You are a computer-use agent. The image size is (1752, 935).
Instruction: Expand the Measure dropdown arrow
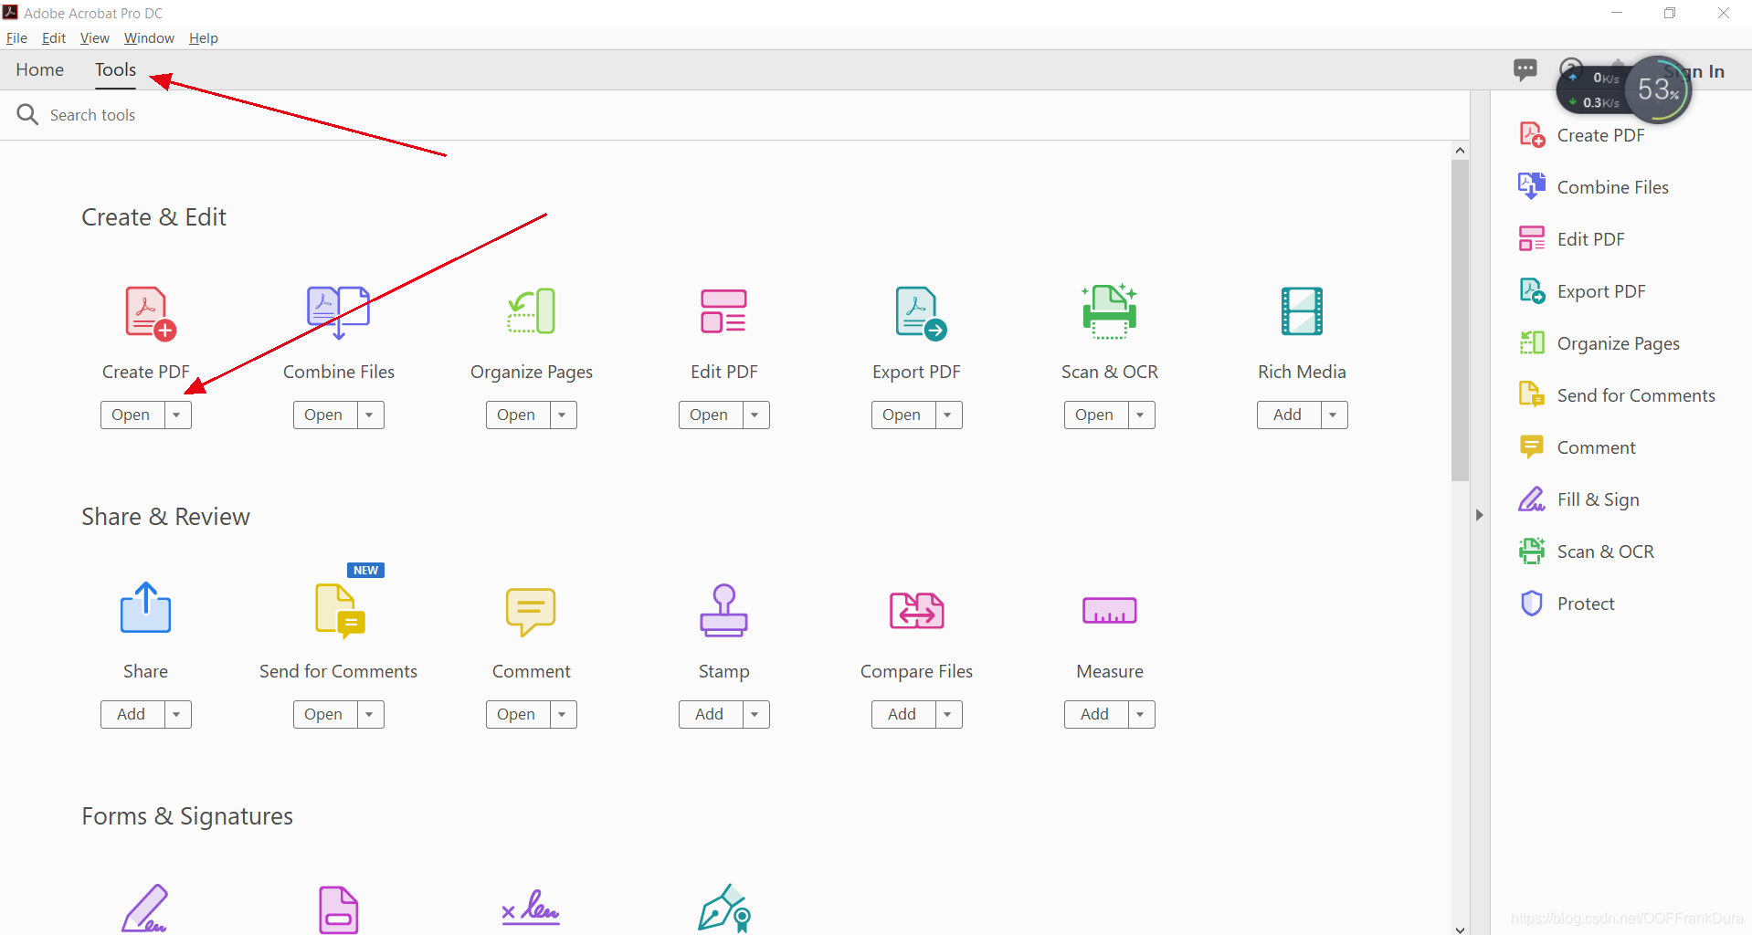pyautogui.click(x=1141, y=714)
